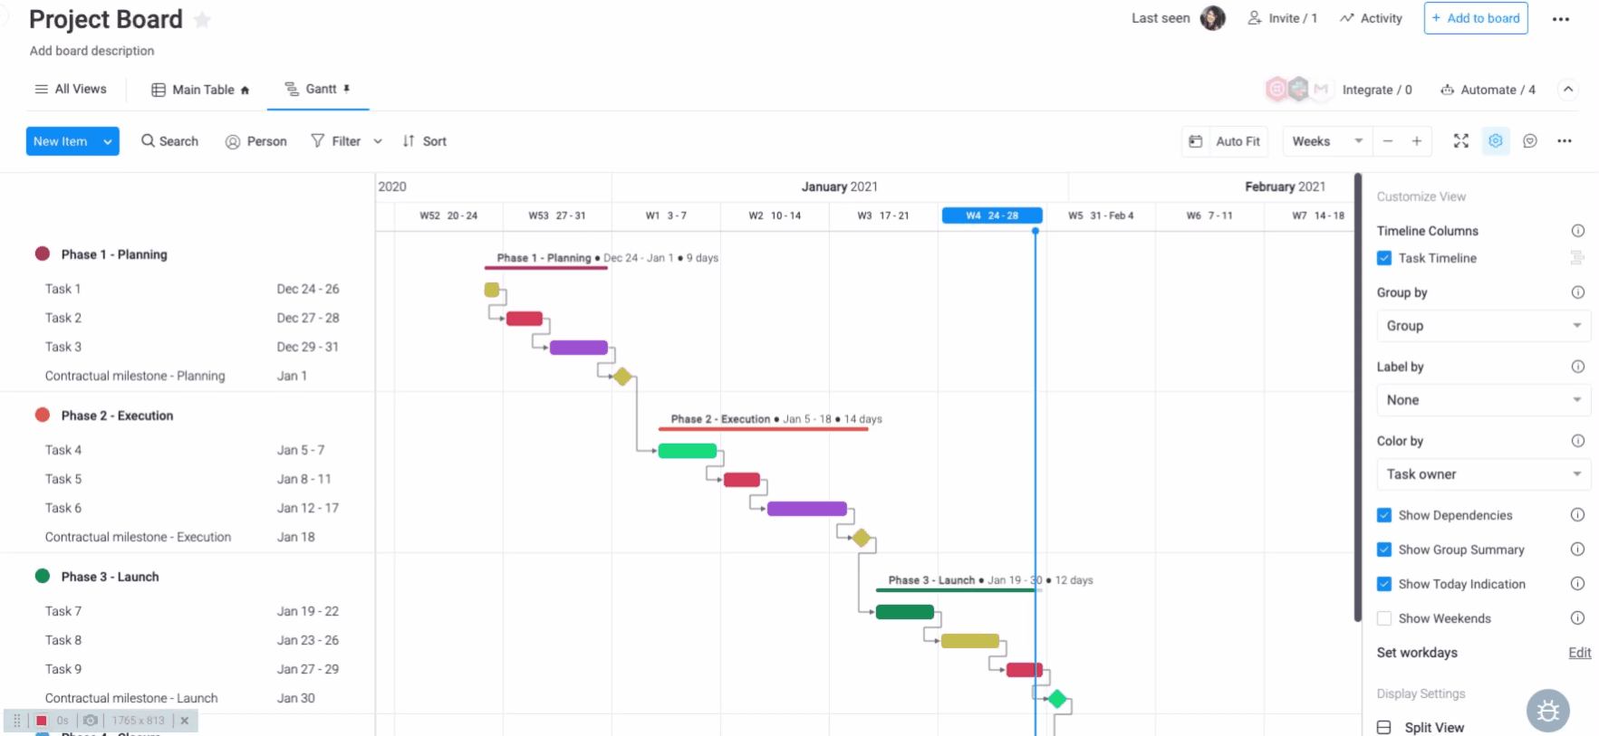Open the Label by dropdown
The height and width of the screenshot is (736, 1599).
[x=1483, y=400]
